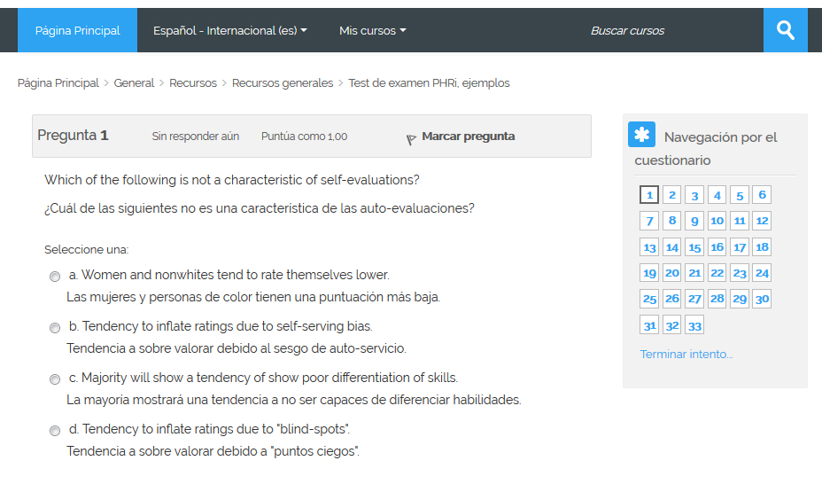Jump to question 14 in quiz navigation
This screenshot has height=484, width=822.
point(672,247)
